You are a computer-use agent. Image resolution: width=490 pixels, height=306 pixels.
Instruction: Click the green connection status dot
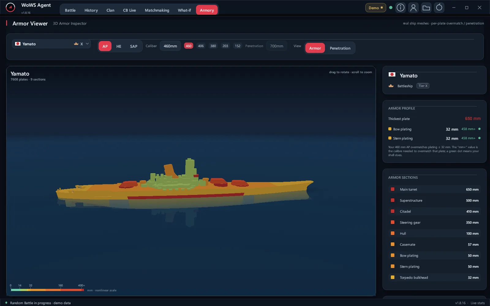click(390, 8)
